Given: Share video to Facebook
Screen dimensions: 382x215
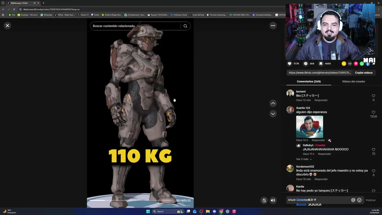Looking at the screenshot, I should [x=368, y=64].
